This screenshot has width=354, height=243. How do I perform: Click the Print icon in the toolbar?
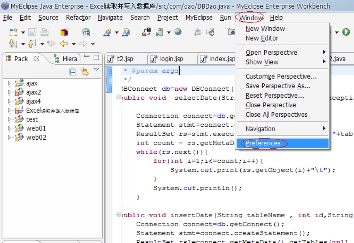coord(45,32)
